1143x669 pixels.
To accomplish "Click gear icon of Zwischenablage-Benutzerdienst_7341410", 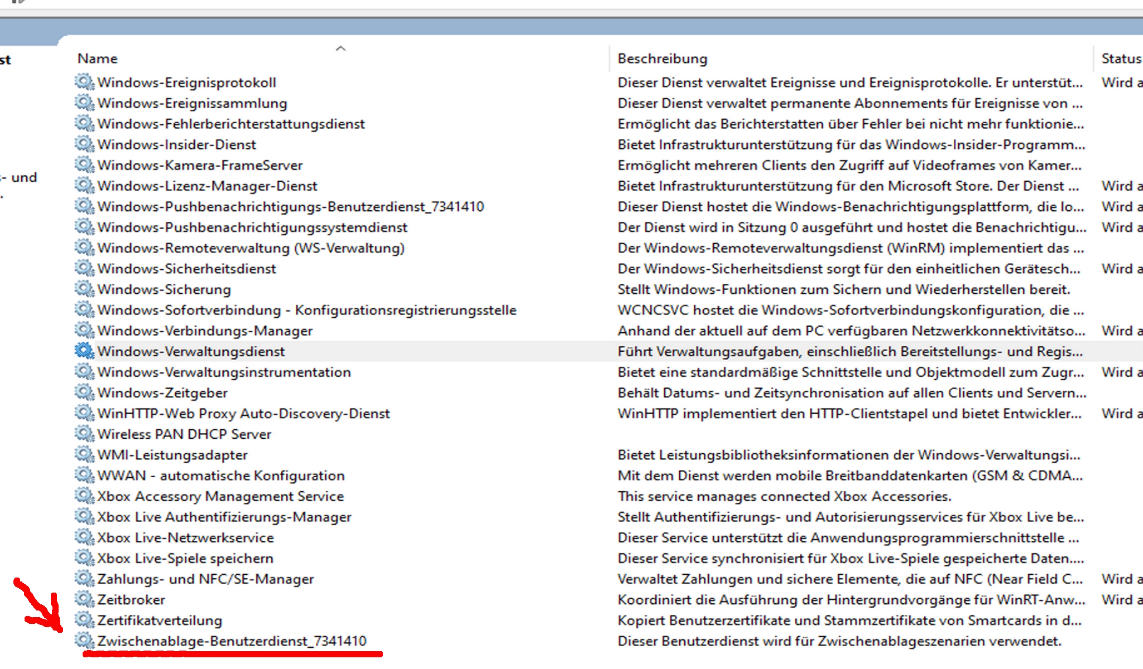I will click(84, 641).
